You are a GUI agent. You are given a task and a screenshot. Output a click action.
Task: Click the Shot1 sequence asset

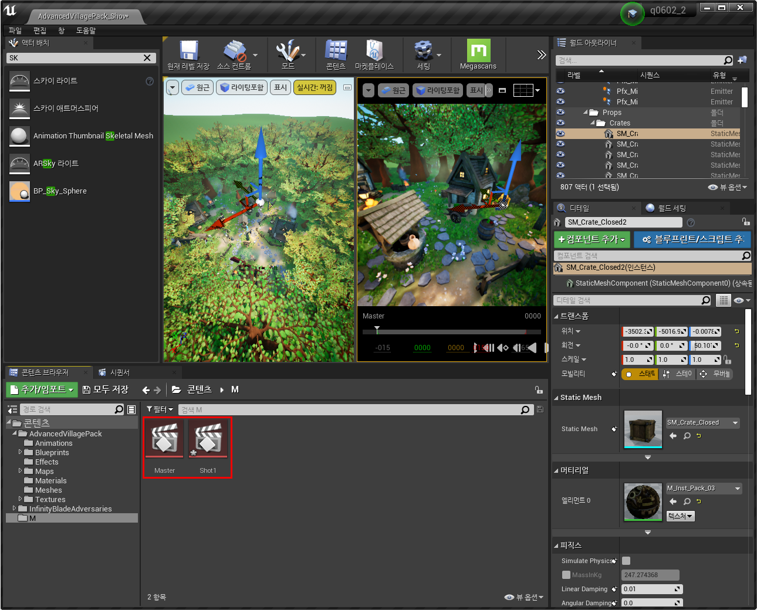208,446
